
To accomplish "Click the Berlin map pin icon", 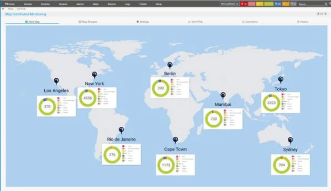I will (170, 65).
